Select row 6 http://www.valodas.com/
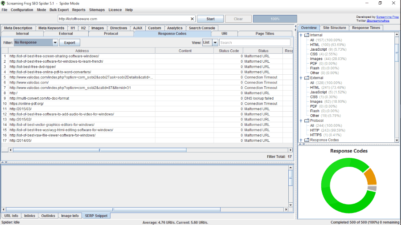The height and width of the screenshot is (225, 401). [147, 82]
